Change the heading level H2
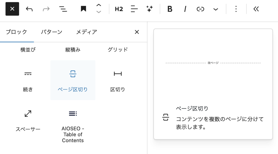Screen dimensions: 278x154 click(119, 9)
